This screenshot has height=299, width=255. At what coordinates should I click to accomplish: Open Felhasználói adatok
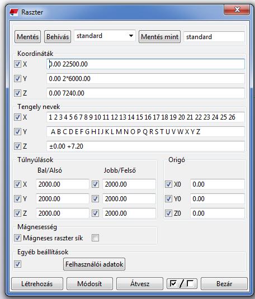[x=95, y=264]
